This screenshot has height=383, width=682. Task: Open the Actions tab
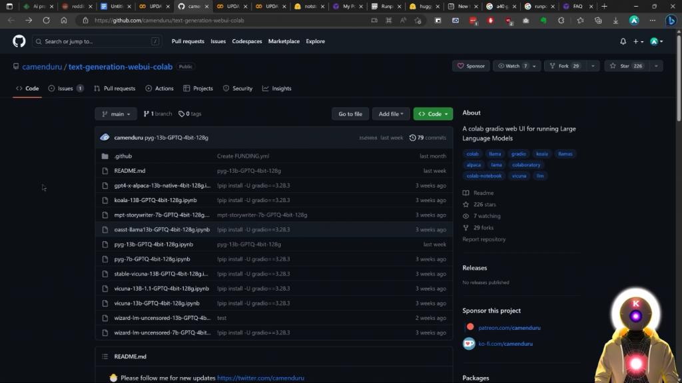pos(160,88)
